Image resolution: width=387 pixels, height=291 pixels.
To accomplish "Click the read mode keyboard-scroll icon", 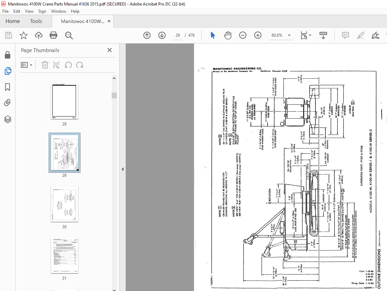I will [323, 35].
